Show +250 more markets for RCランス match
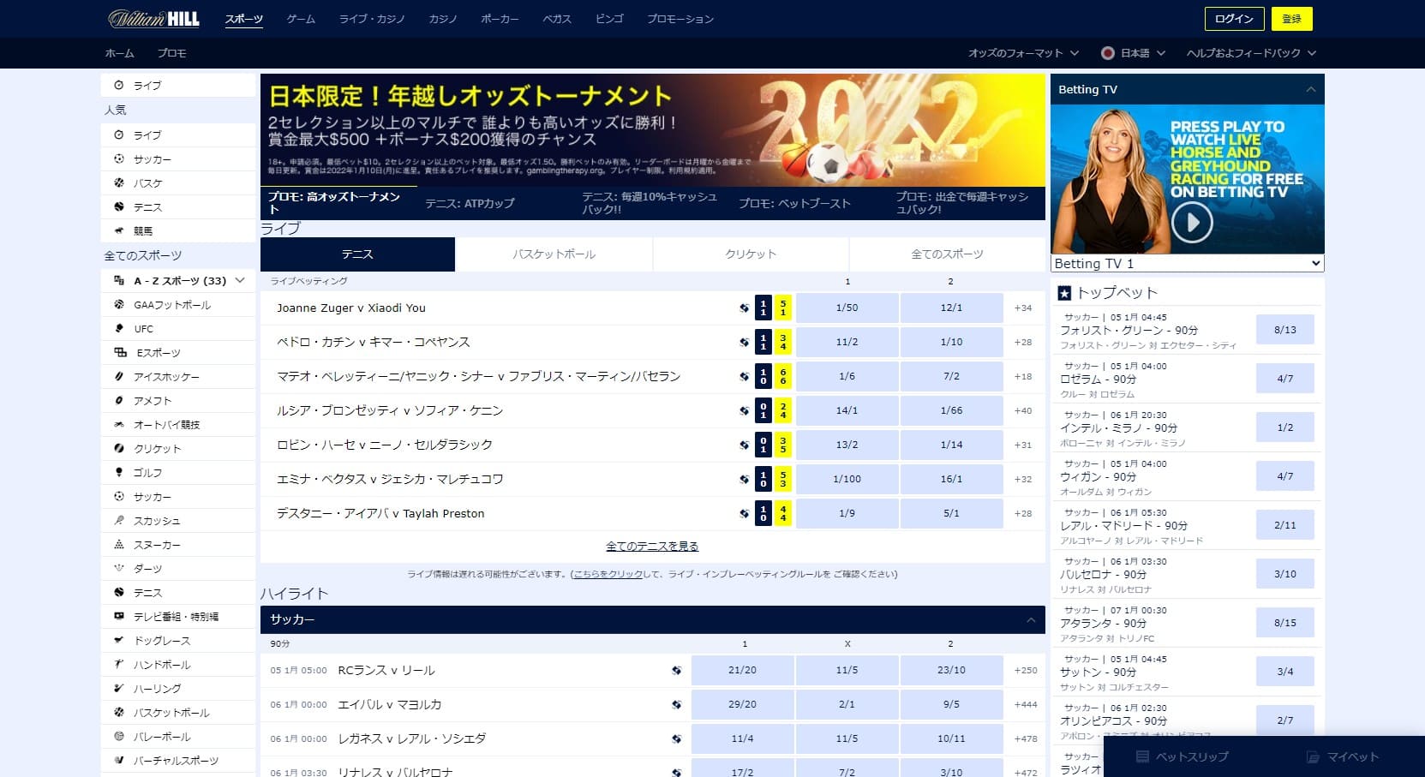 click(1026, 670)
